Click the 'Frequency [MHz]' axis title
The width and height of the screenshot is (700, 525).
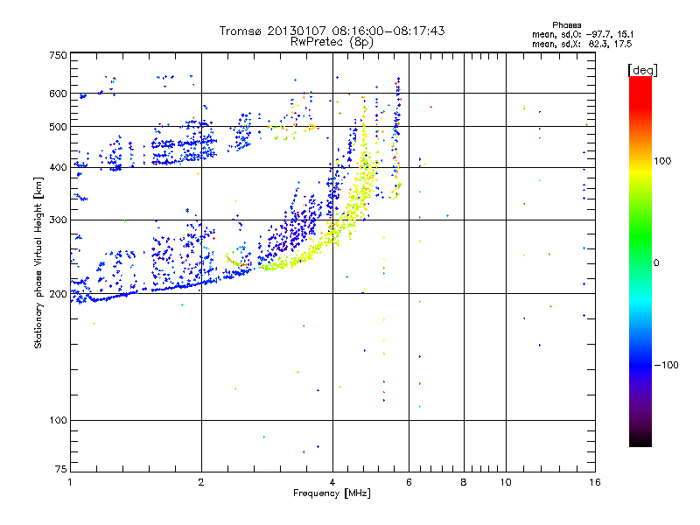point(332,493)
